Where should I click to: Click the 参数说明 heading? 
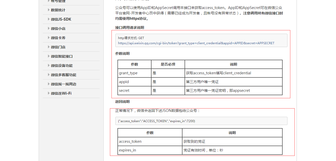click(122, 53)
